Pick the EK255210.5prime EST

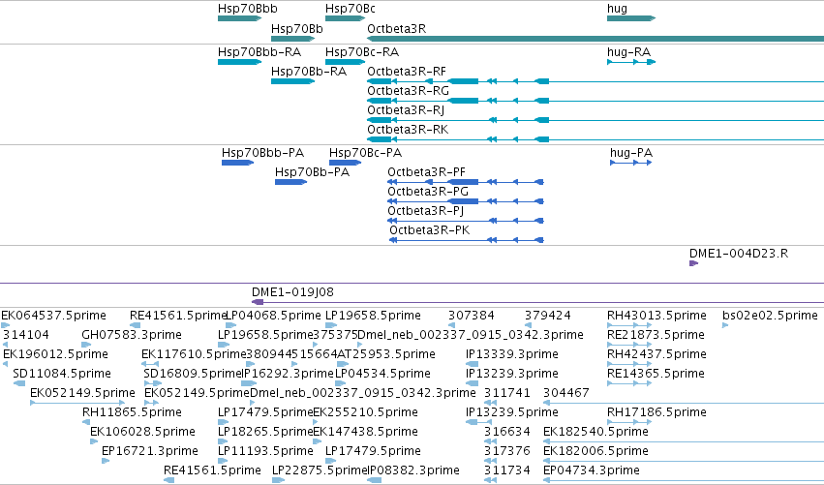(x=317, y=422)
